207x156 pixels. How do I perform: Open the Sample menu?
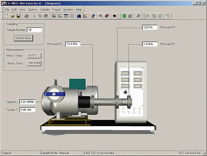45,10
